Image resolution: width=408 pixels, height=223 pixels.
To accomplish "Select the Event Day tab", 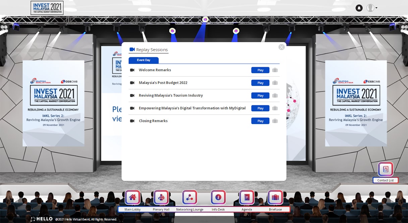I will click(x=143, y=60).
